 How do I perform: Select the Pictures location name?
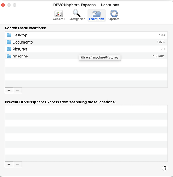pos(20,49)
